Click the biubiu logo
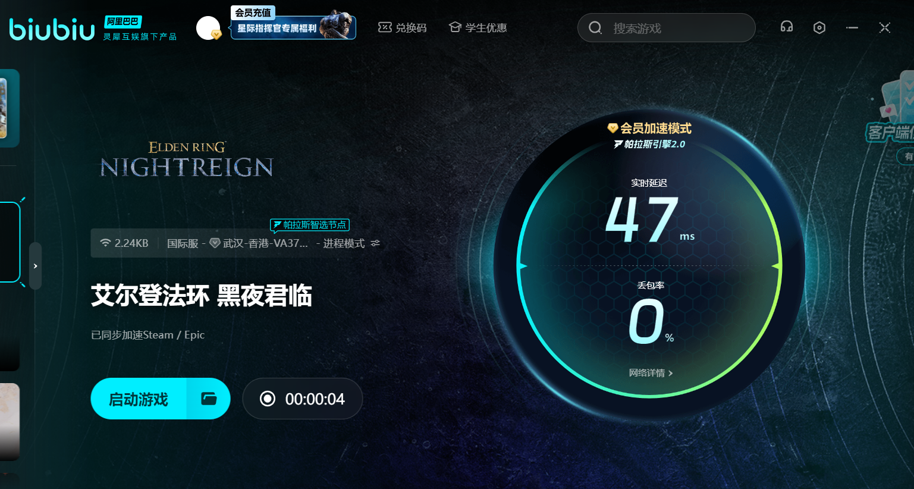This screenshot has height=489, width=914. pyautogui.click(x=52, y=29)
